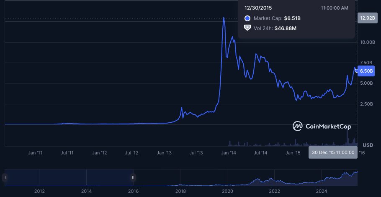Click the Jan '12 date axis label
The height and width of the screenshot is (197, 381).
(x=99, y=153)
